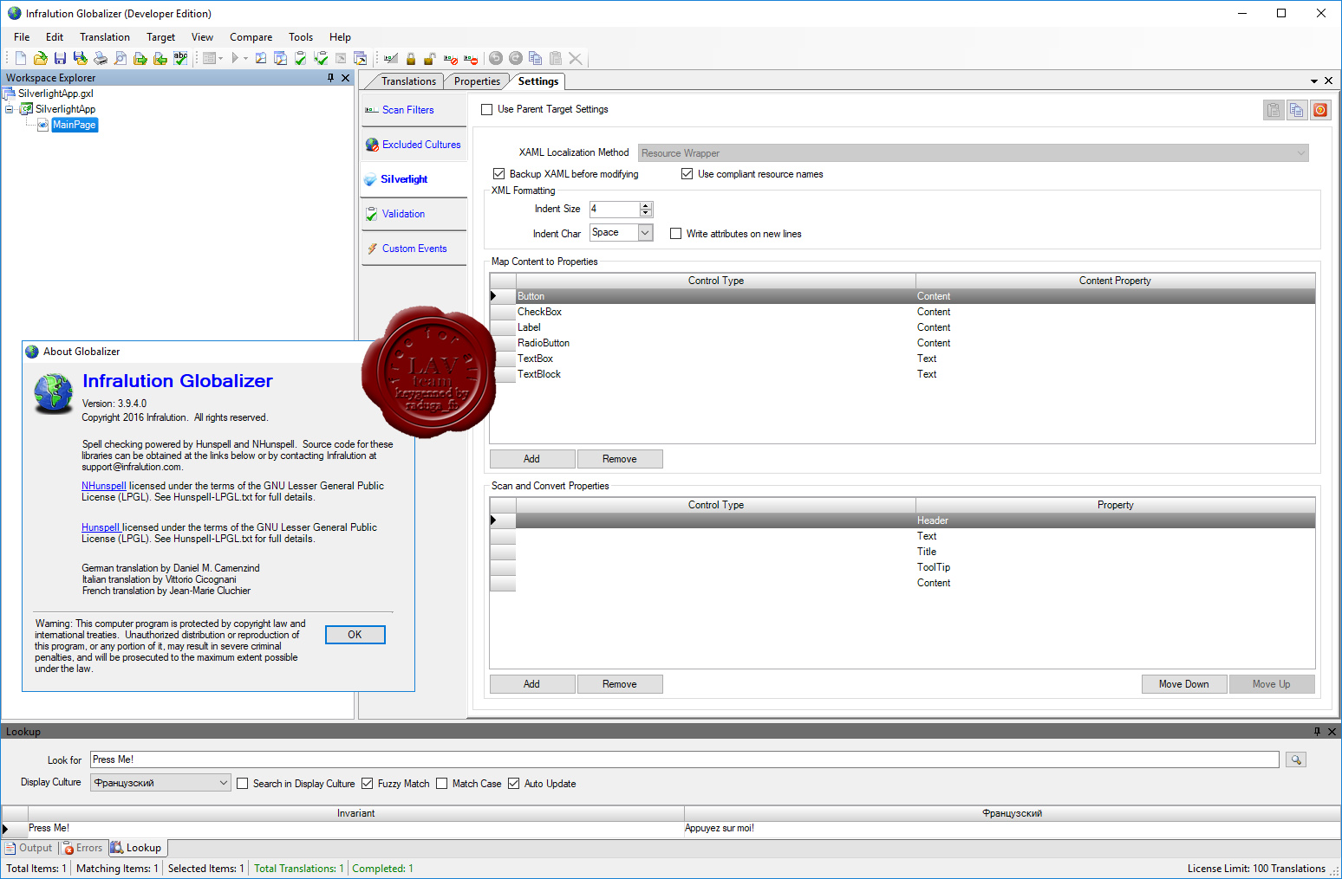Open the NHunspell link
Screen dimensions: 1342x879
tap(104, 486)
